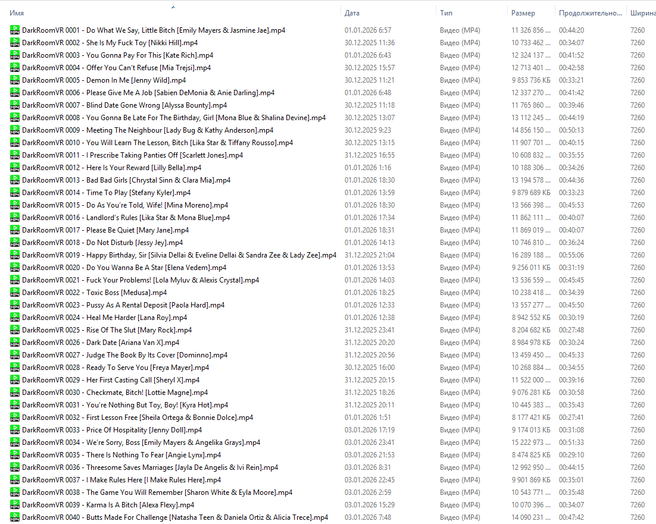Select the video icon for DarkRoomVR 0007

tap(15, 105)
